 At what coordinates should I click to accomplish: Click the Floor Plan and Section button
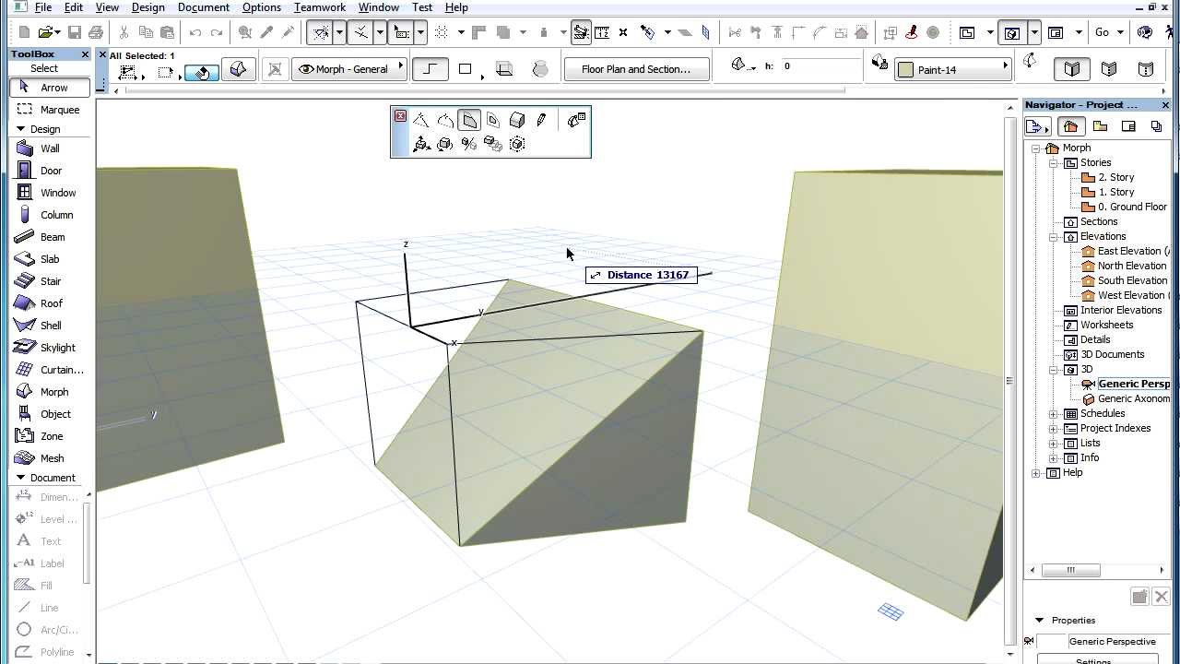[x=636, y=69]
